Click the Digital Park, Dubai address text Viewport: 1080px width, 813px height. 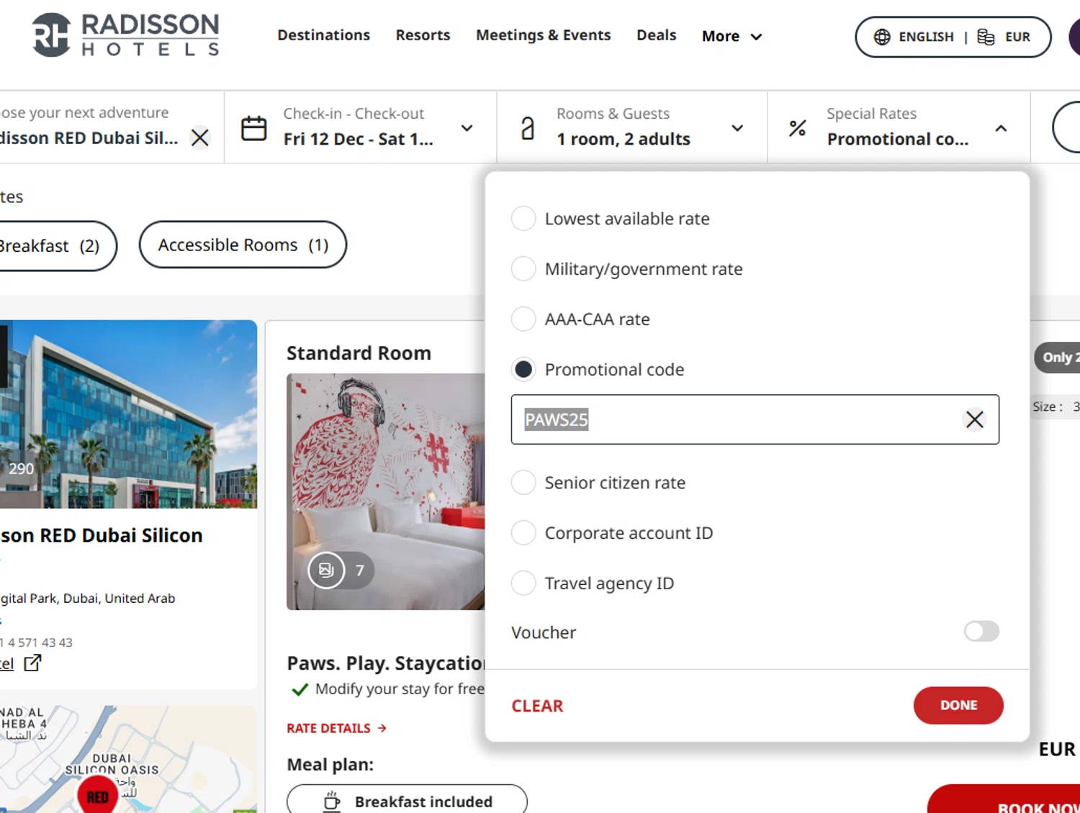87,598
